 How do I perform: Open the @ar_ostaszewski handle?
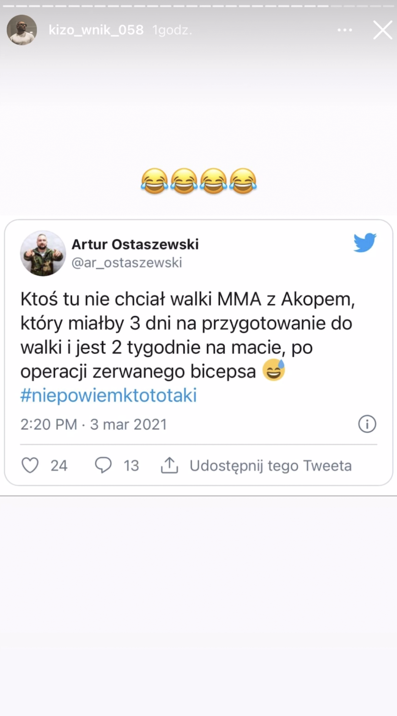127,263
